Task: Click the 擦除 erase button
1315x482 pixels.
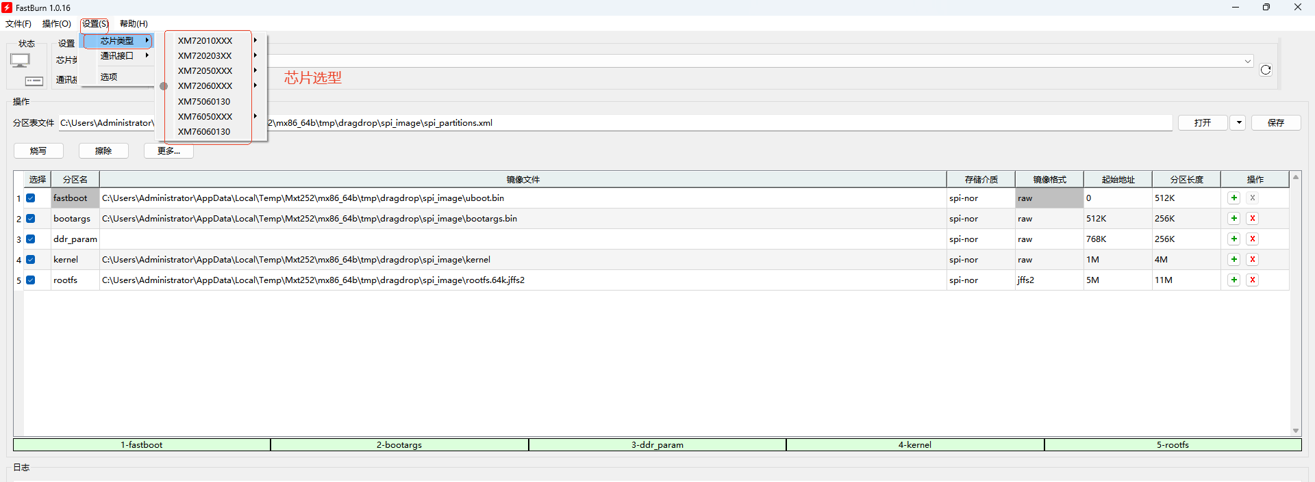Action: pos(103,151)
